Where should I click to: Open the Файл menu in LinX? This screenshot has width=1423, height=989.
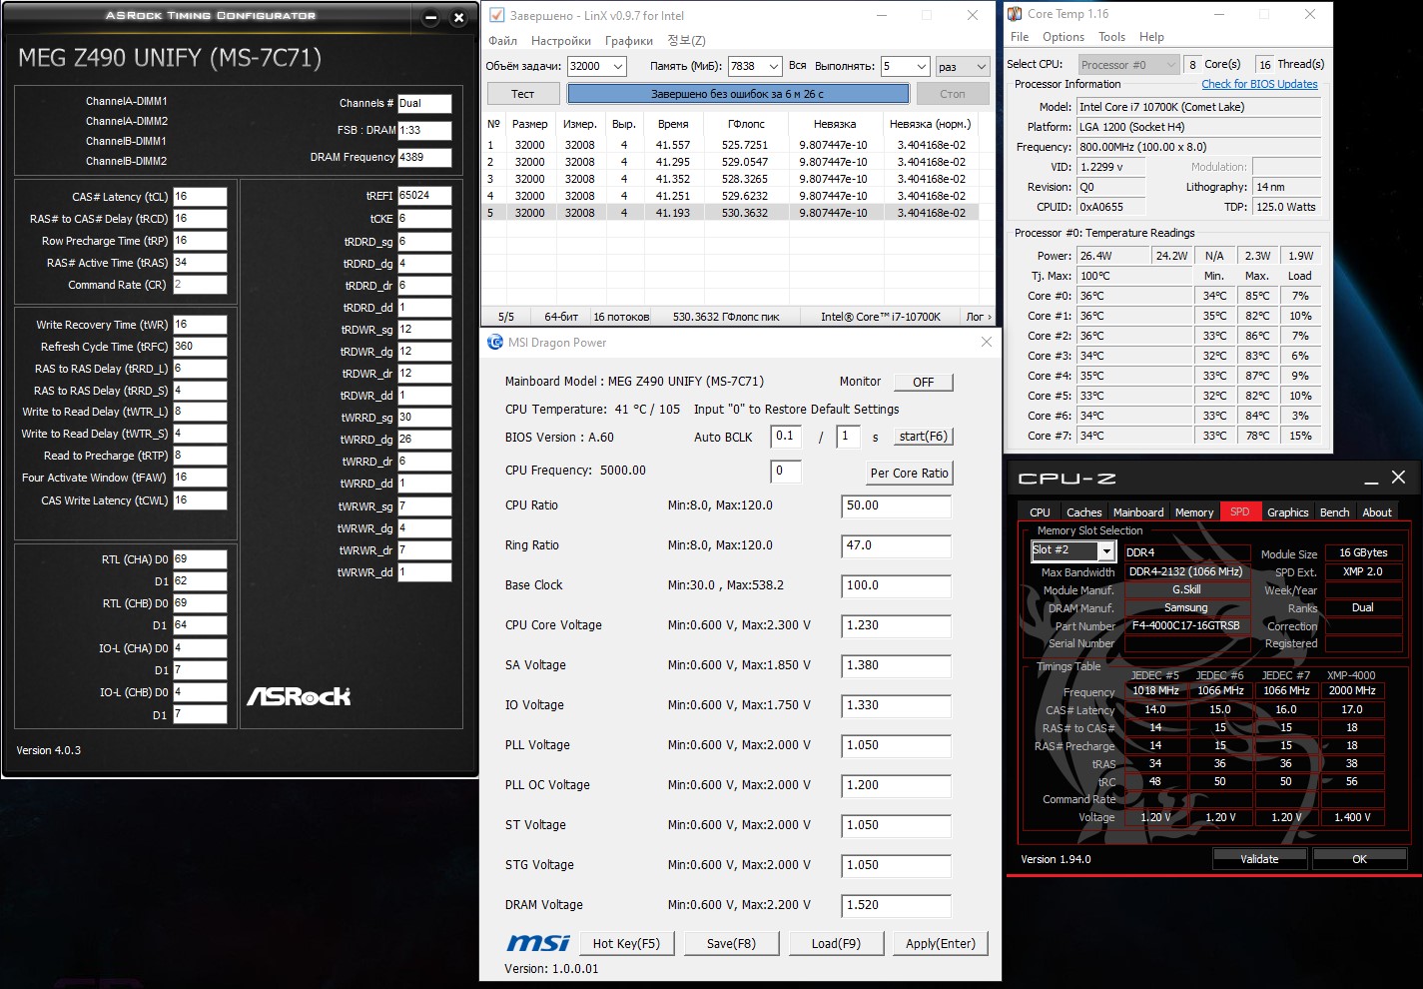coord(503,41)
